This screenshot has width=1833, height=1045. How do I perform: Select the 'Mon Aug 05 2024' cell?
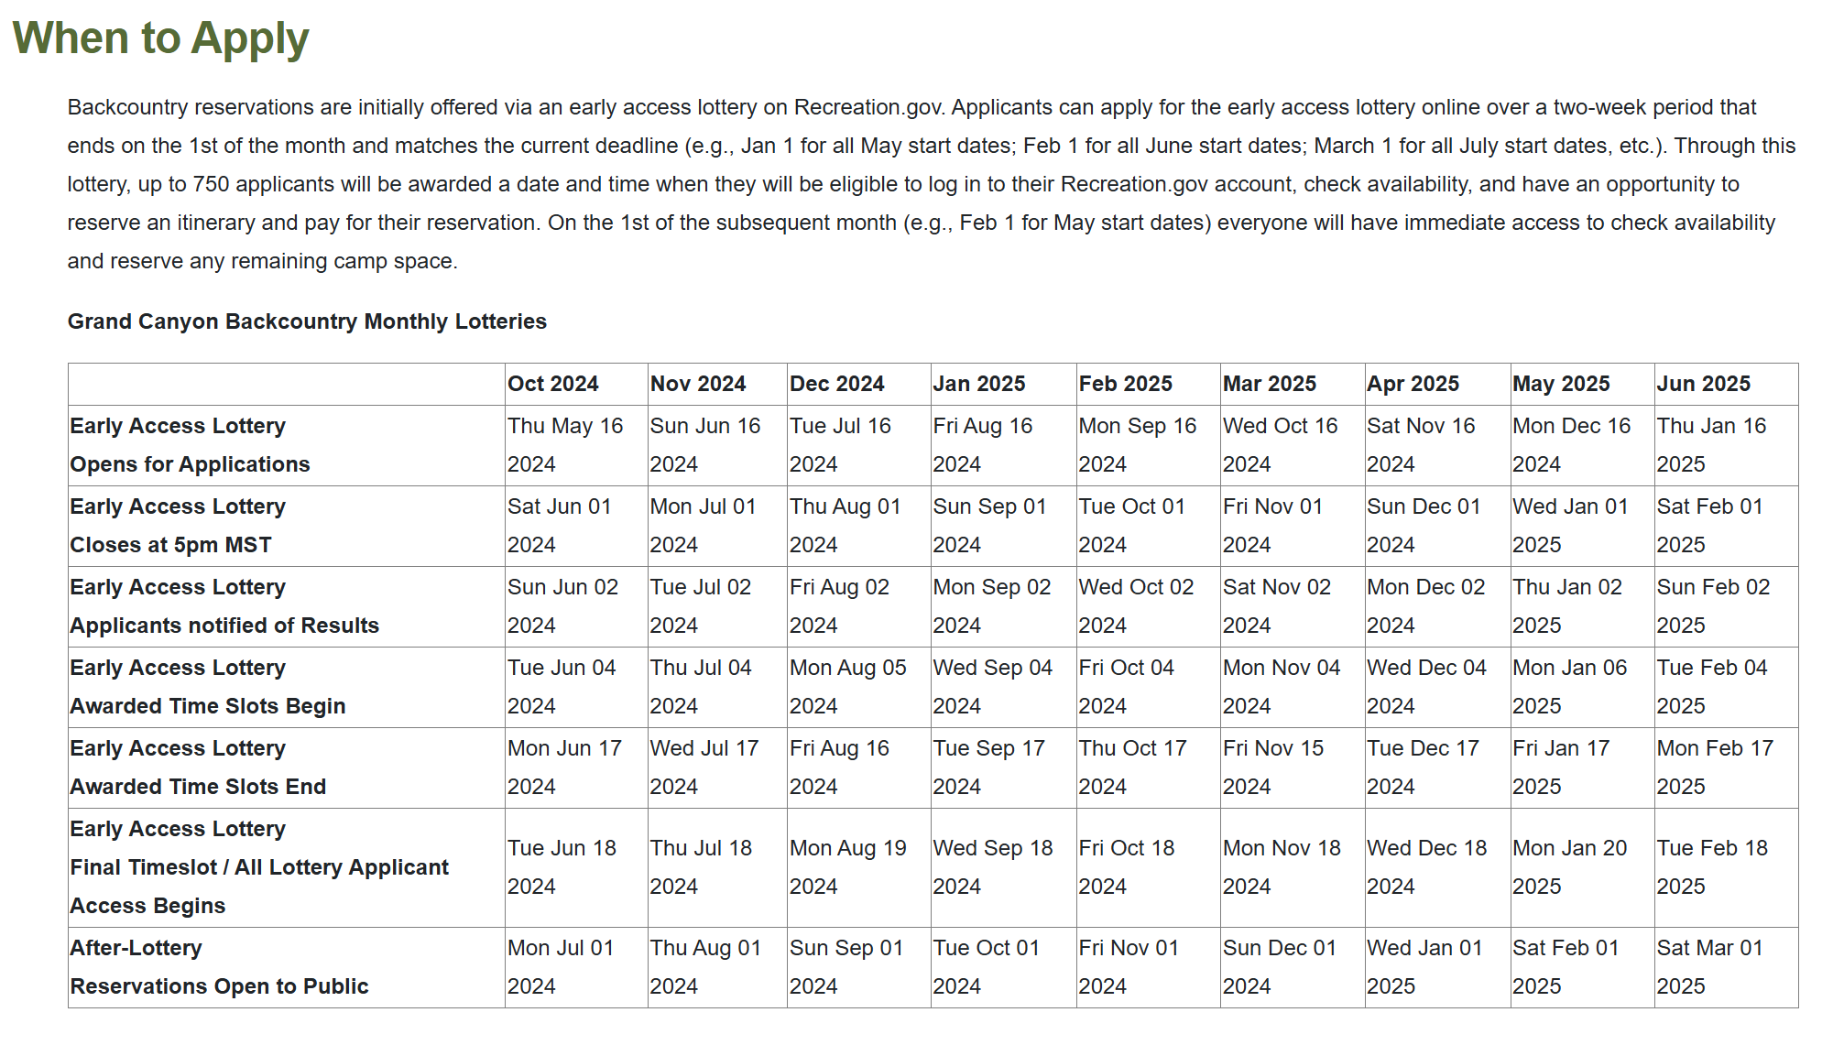[847, 687]
